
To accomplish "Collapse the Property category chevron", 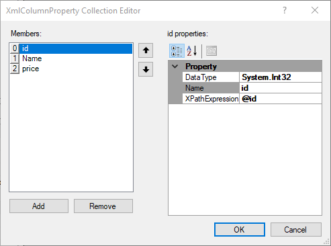I will pyautogui.click(x=175, y=67).
